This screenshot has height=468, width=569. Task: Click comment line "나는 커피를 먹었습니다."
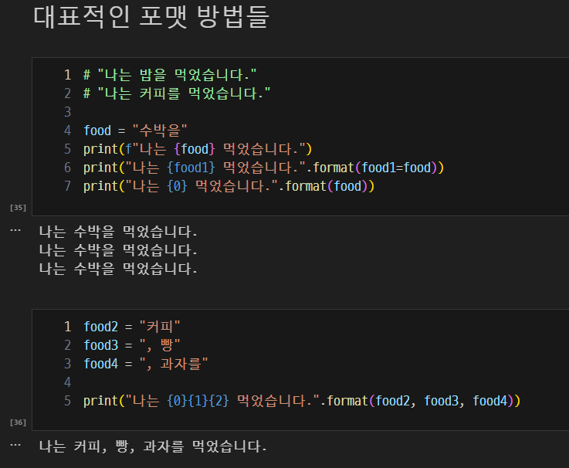pos(177,93)
